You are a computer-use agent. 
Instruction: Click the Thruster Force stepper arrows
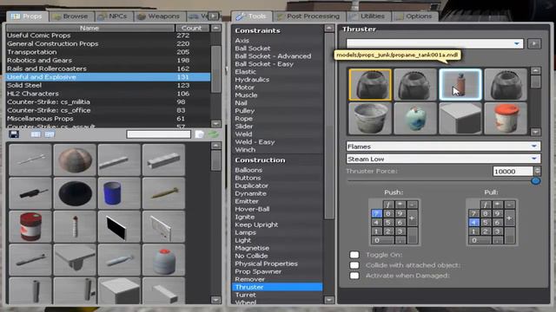click(537, 172)
